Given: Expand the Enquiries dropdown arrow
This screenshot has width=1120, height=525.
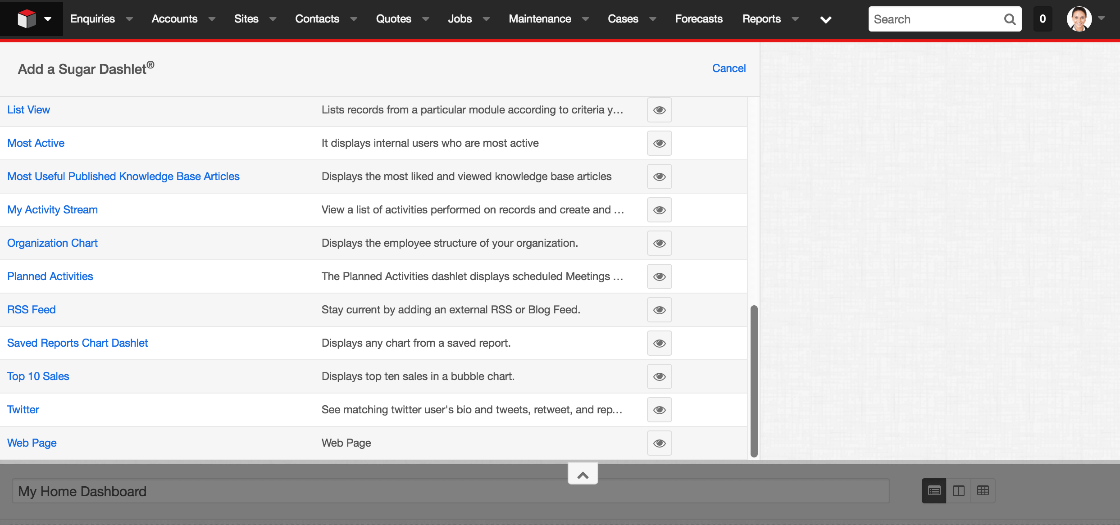Looking at the screenshot, I should pyautogui.click(x=129, y=19).
